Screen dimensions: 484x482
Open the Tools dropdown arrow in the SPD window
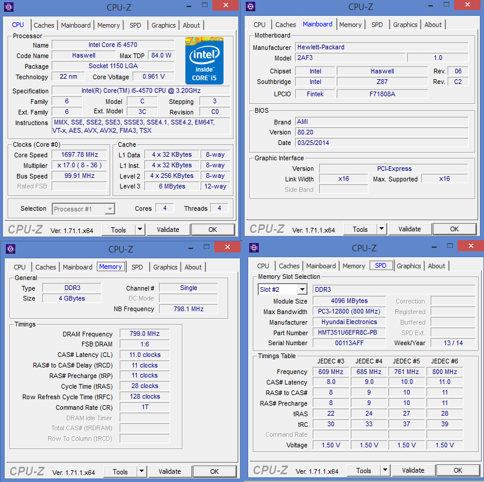(385, 470)
